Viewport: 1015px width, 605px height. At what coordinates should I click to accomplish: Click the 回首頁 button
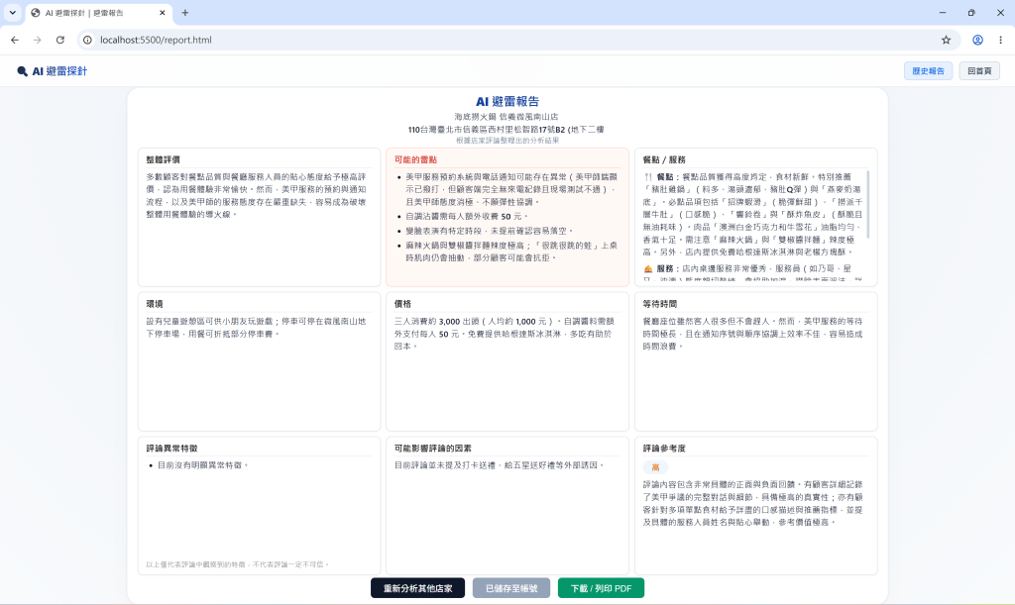coord(978,71)
